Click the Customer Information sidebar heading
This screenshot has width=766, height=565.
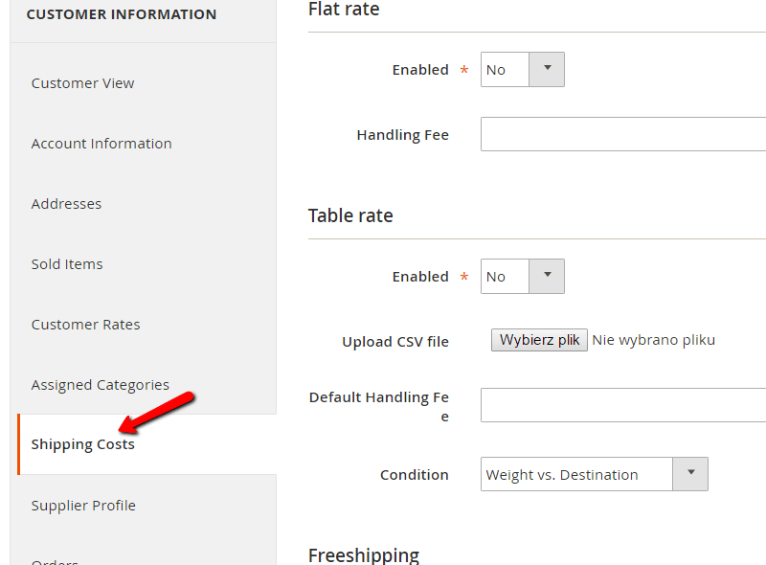click(x=122, y=14)
